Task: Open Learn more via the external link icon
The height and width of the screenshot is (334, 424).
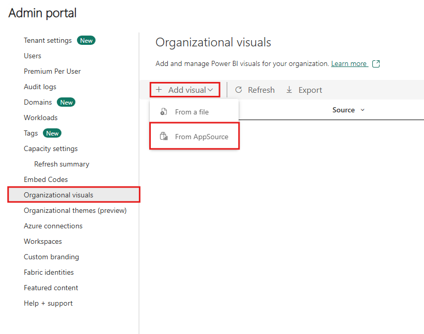Action: click(377, 64)
